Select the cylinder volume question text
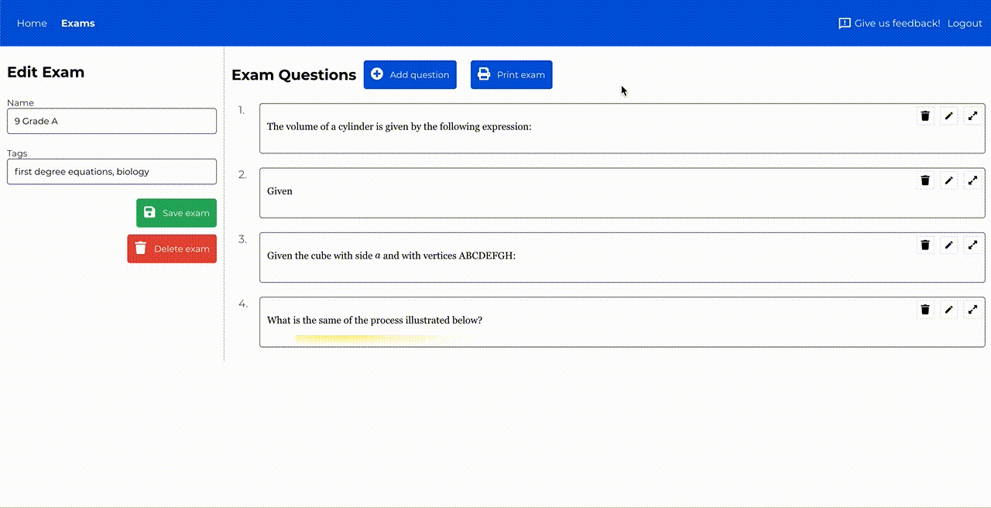Screen dimensions: 991x508 (x=399, y=126)
